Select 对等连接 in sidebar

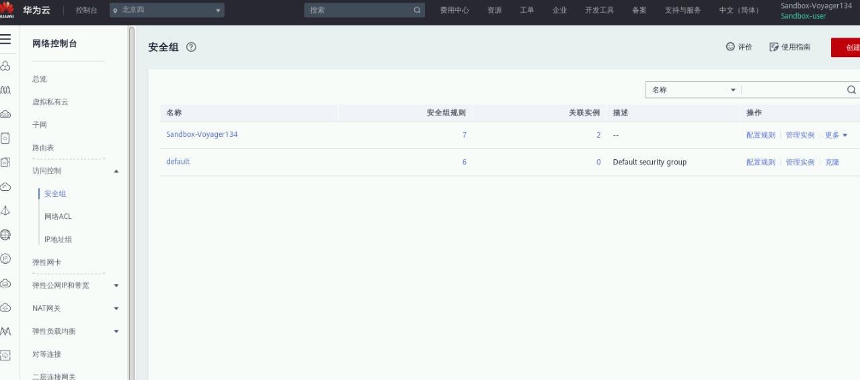click(46, 354)
